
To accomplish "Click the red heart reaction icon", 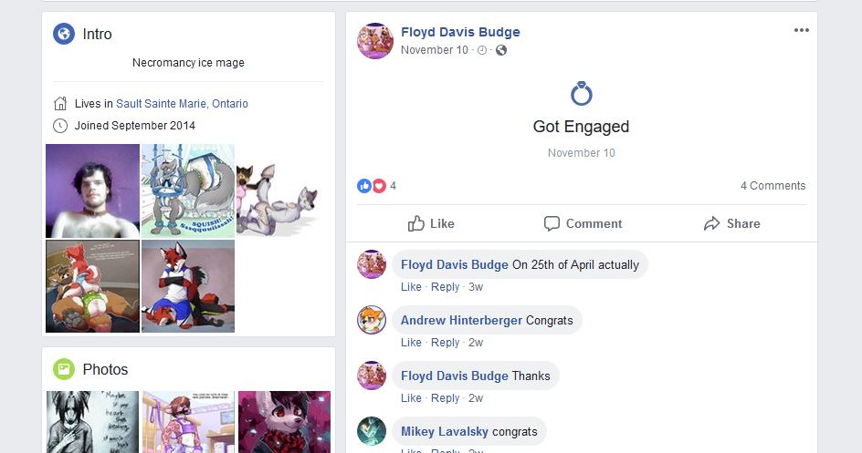I will 379,186.
